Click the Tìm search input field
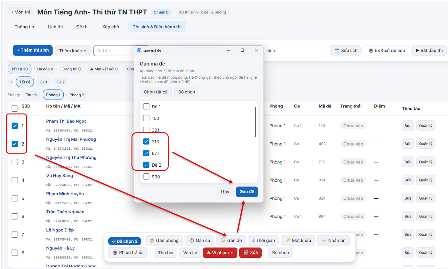 (114, 51)
